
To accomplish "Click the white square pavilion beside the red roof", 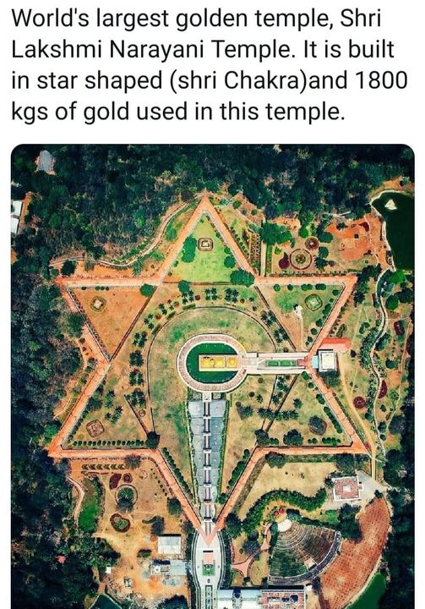I will coord(327,360).
